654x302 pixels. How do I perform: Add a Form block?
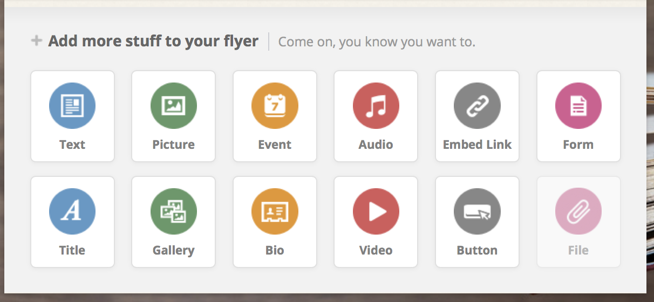578,116
